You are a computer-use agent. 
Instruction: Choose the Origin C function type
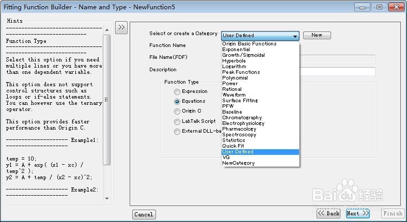(177, 112)
